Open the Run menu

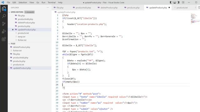coord(43,2)
